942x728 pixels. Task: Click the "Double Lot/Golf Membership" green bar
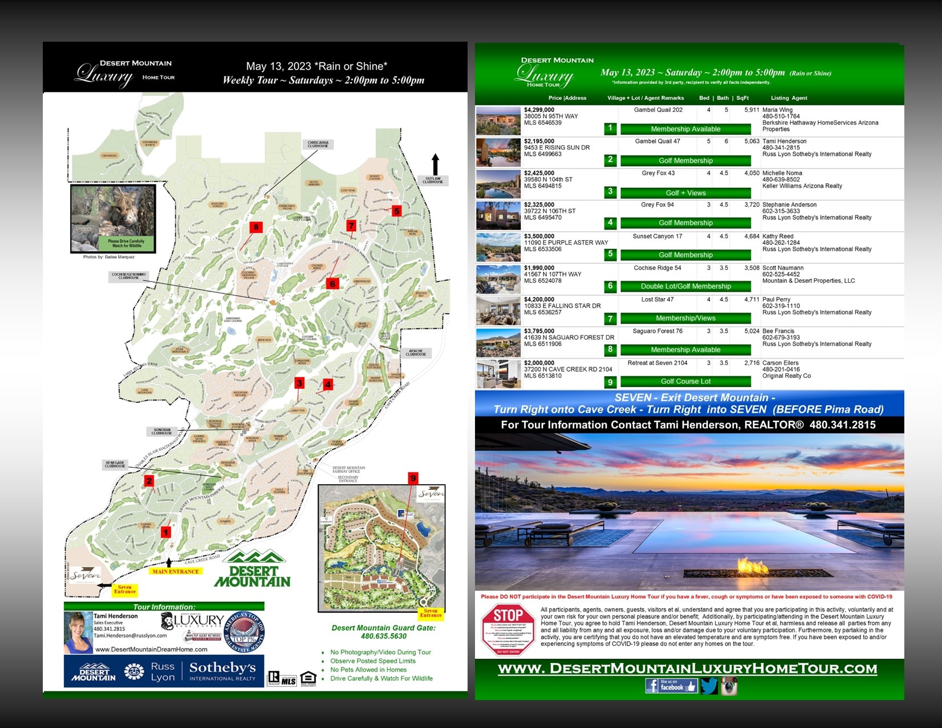point(685,286)
